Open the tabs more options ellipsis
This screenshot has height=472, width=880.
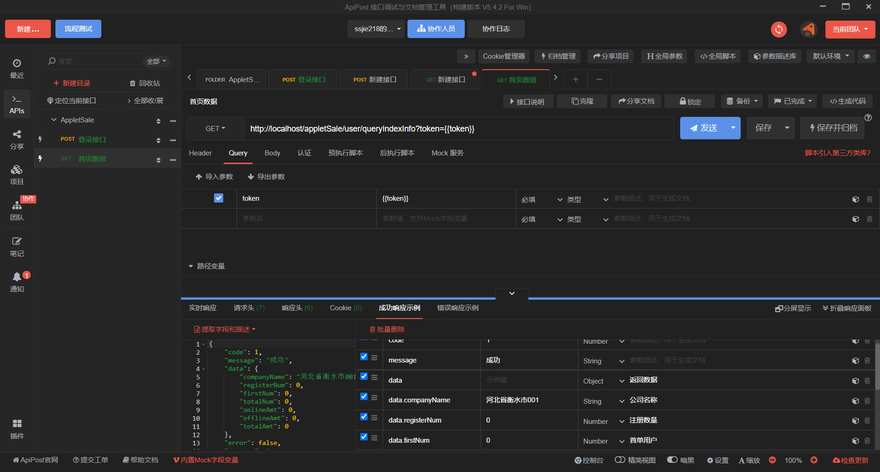(x=599, y=79)
